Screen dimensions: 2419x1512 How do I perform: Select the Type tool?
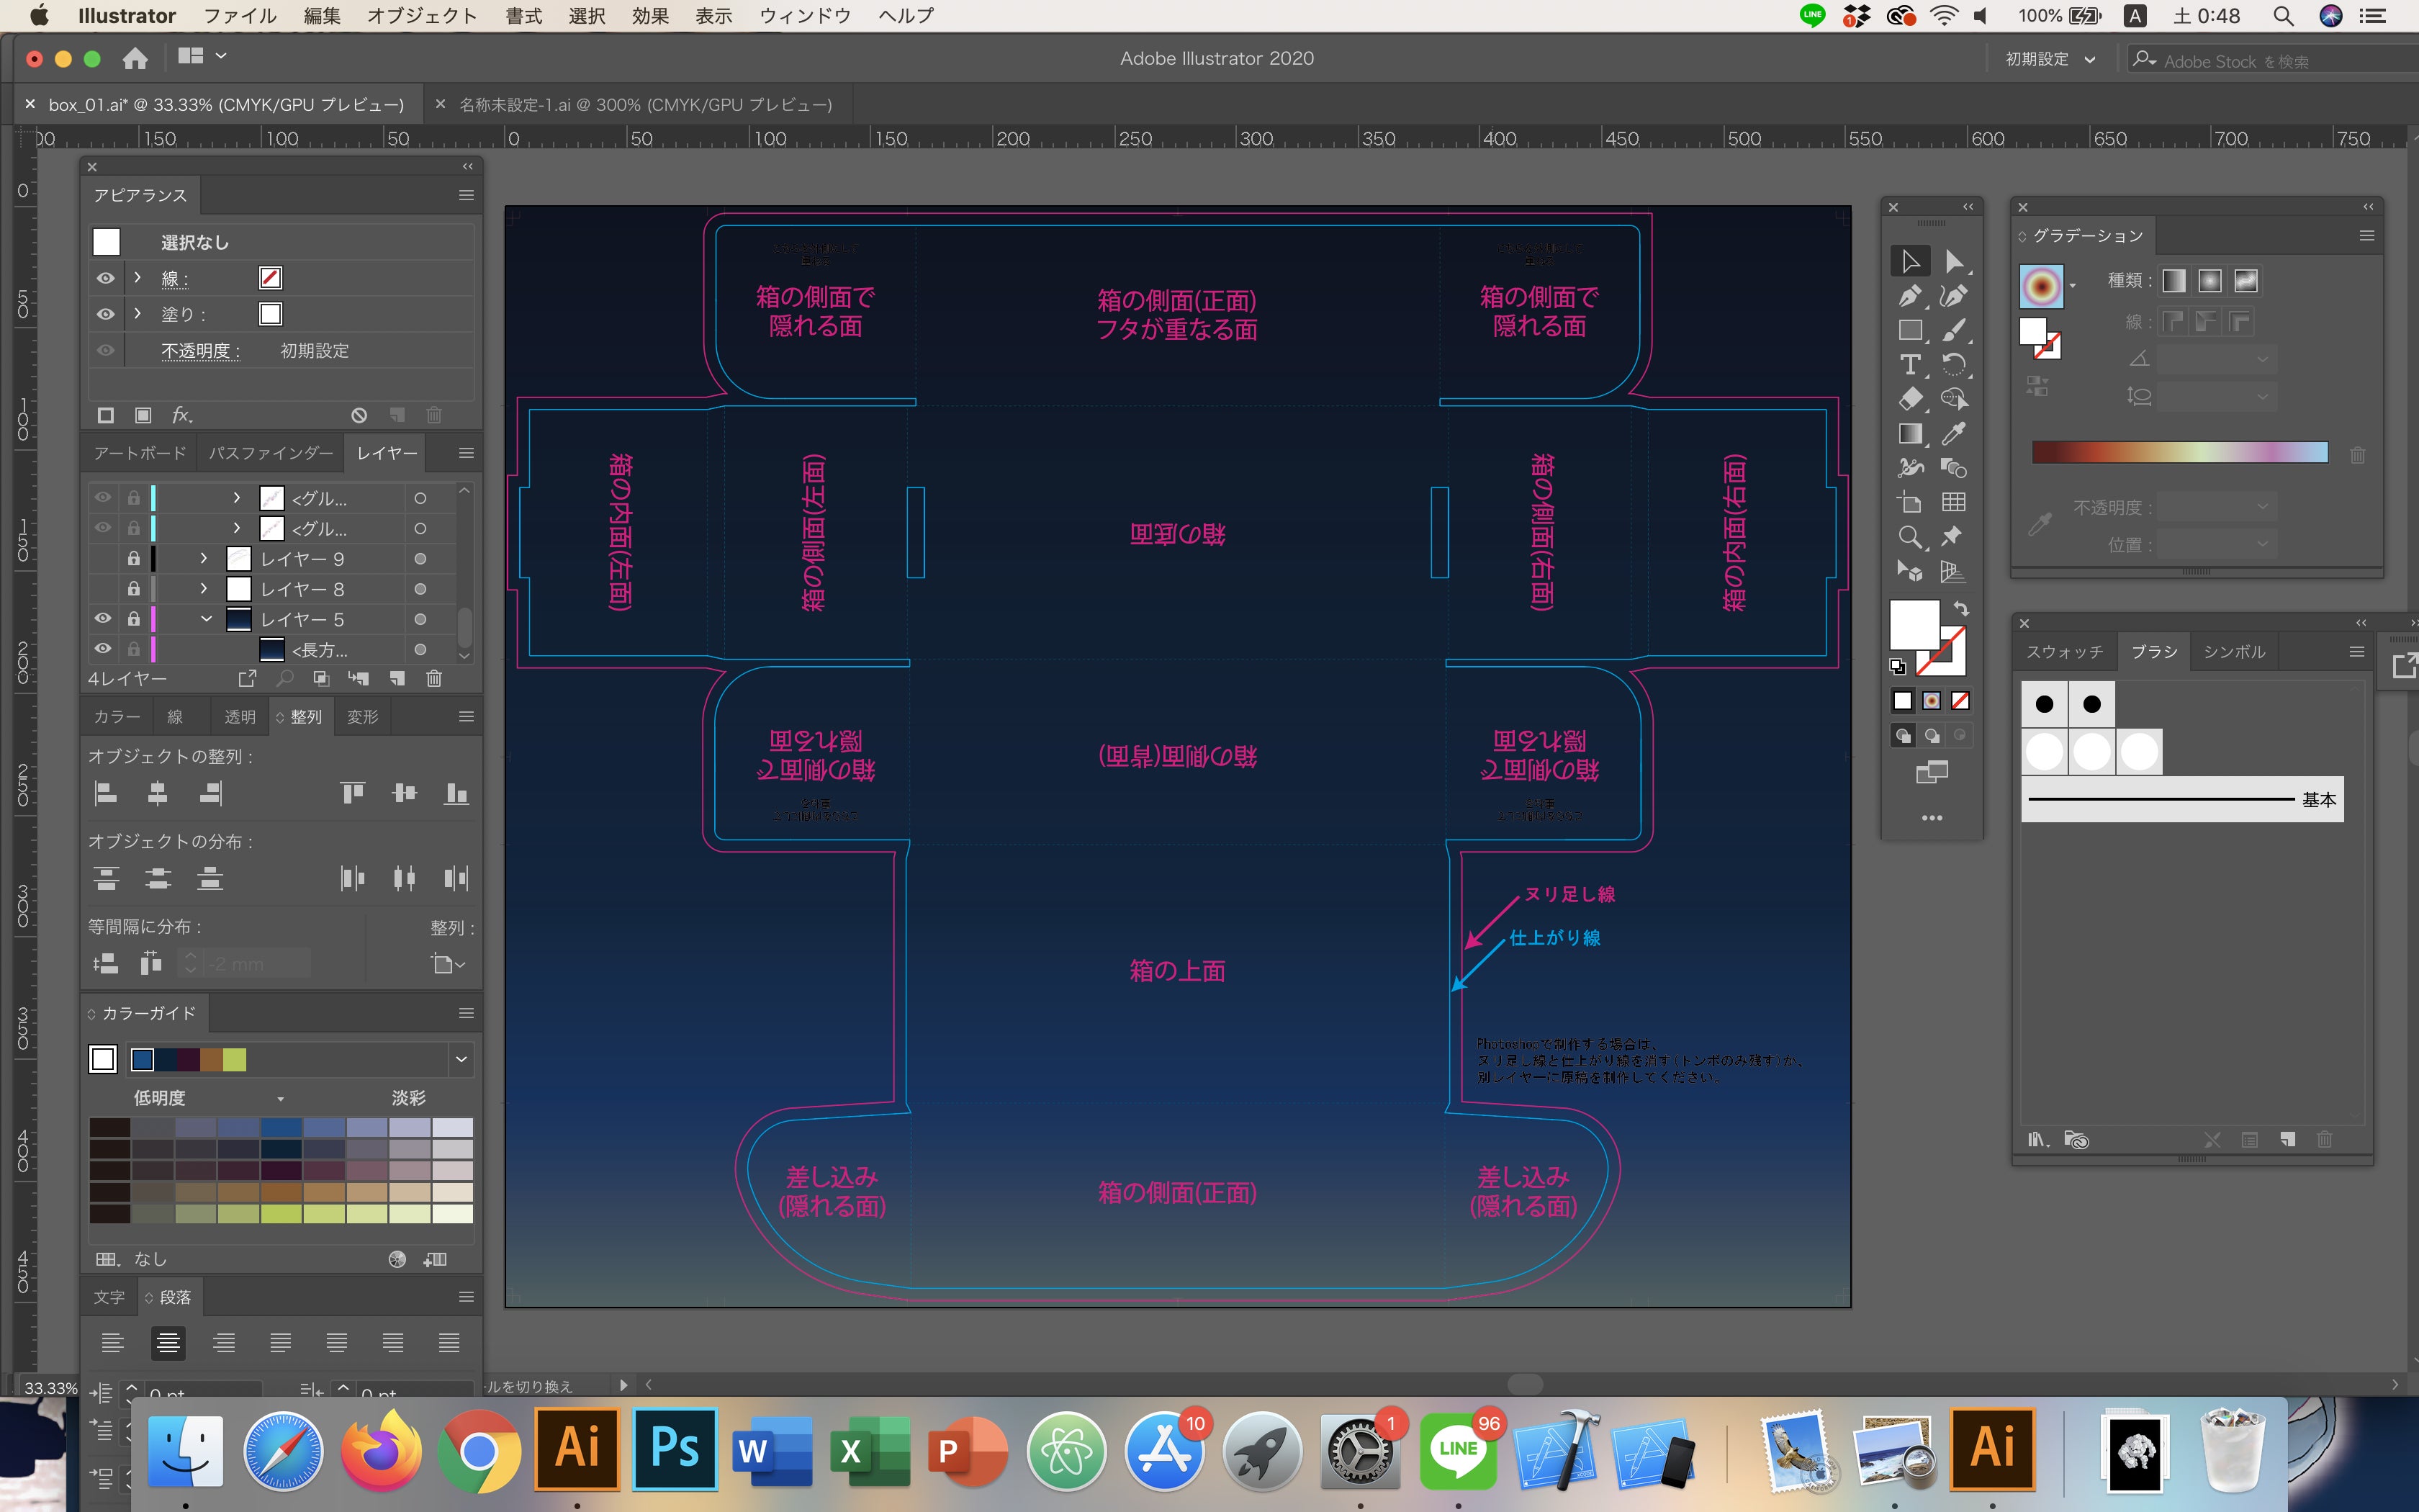click(x=1909, y=365)
